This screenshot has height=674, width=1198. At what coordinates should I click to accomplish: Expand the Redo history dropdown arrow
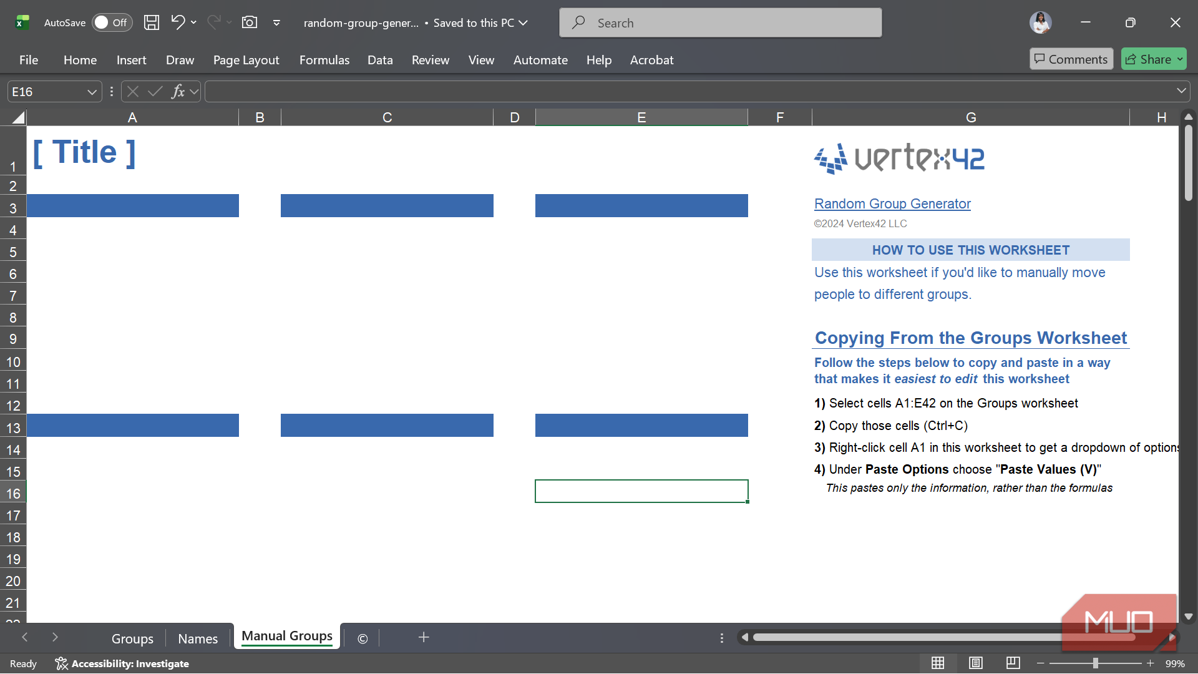click(x=229, y=22)
